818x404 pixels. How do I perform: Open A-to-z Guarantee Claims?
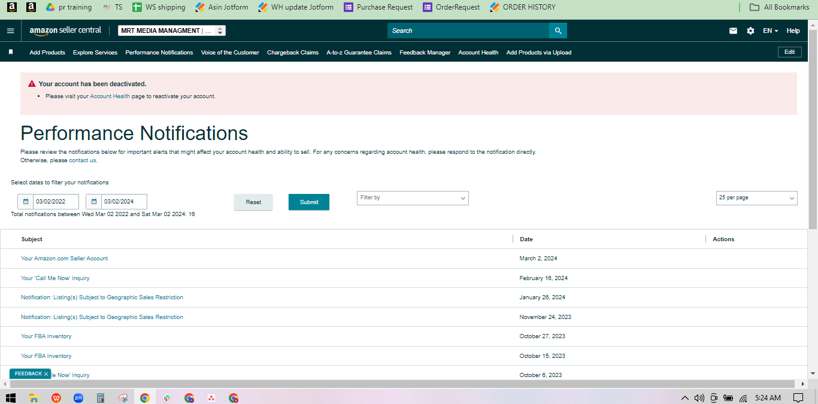(359, 53)
